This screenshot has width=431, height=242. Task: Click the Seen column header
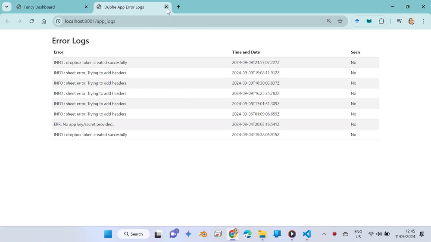pos(355,52)
